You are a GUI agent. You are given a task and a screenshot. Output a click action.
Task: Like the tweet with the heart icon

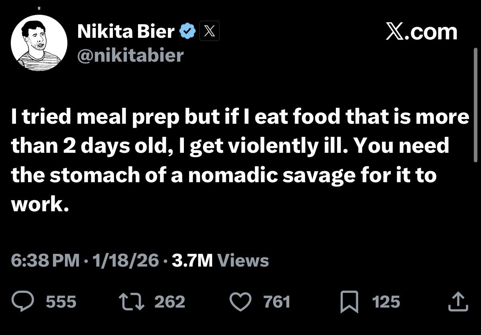click(242, 302)
